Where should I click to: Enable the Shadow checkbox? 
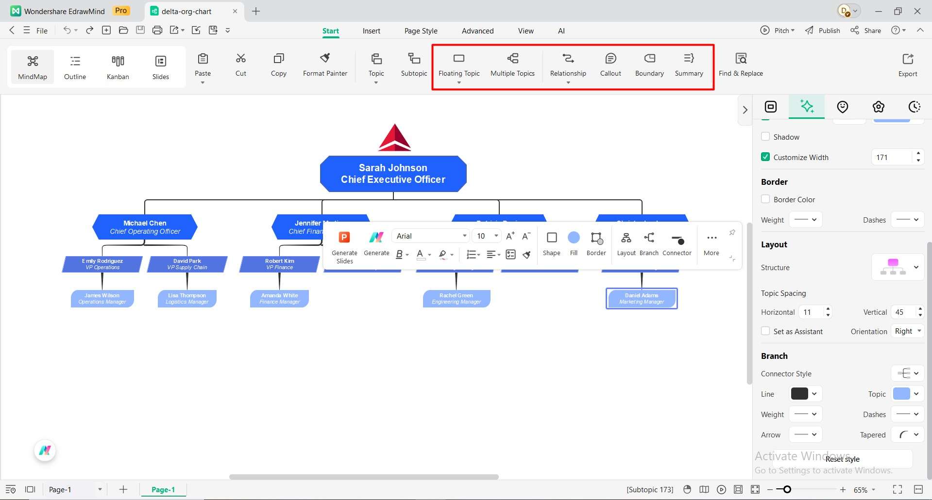(765, 137)
